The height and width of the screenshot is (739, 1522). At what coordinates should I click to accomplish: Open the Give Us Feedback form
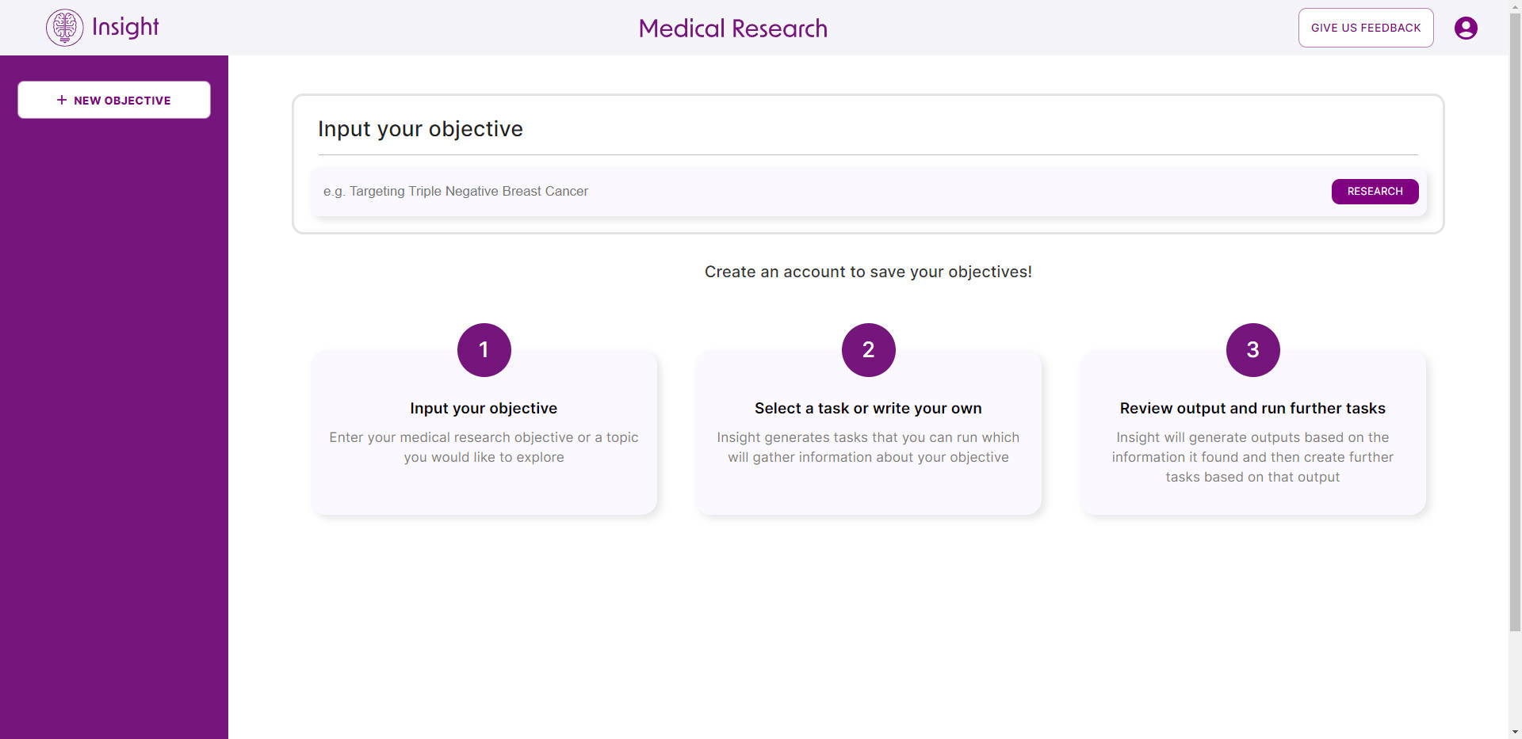pyautogui.click(x=1365, y=28)
